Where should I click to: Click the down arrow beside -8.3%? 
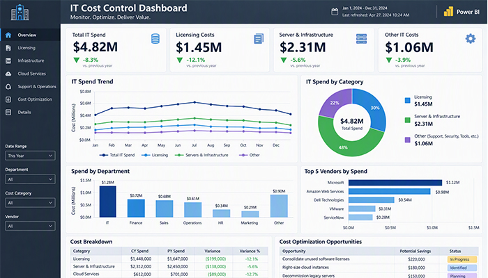[76, 60]
